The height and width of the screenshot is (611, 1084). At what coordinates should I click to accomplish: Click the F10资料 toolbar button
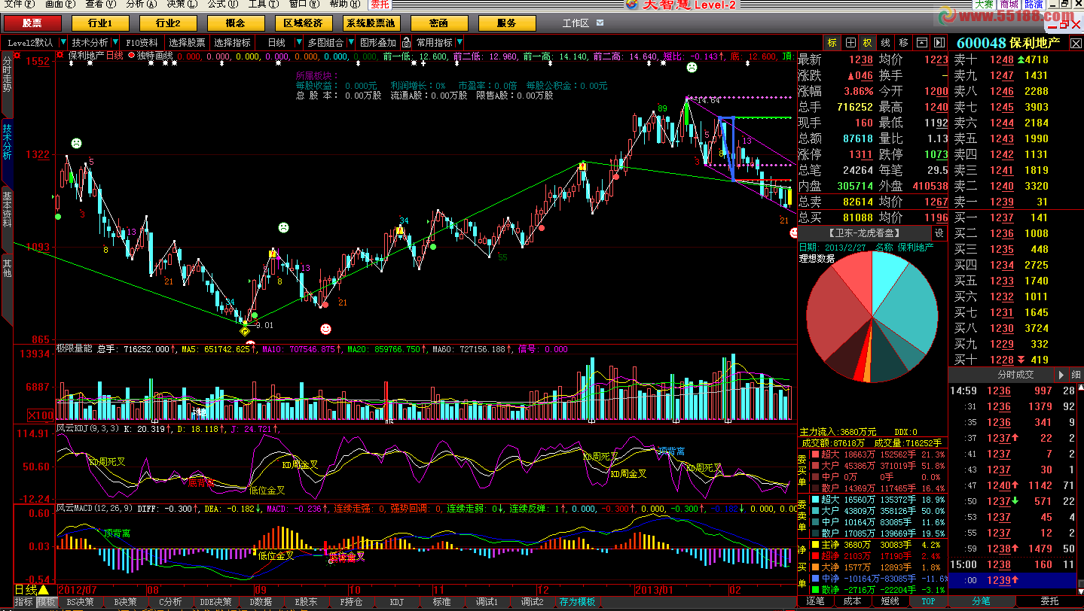pyautogui.click(x=142, y=42)
